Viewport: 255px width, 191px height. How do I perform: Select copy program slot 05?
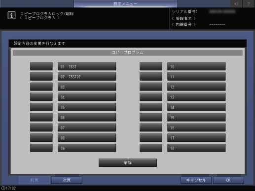tap(87, 107)
